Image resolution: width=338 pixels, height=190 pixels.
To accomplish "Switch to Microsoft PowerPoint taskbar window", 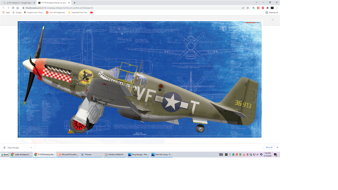I will pyautogui.click(x=68, y=155).
